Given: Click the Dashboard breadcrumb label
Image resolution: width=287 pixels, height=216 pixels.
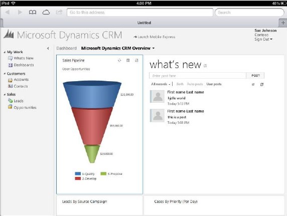Looking at the screenshot, I should pyautogui.click(x=66, y=48).
